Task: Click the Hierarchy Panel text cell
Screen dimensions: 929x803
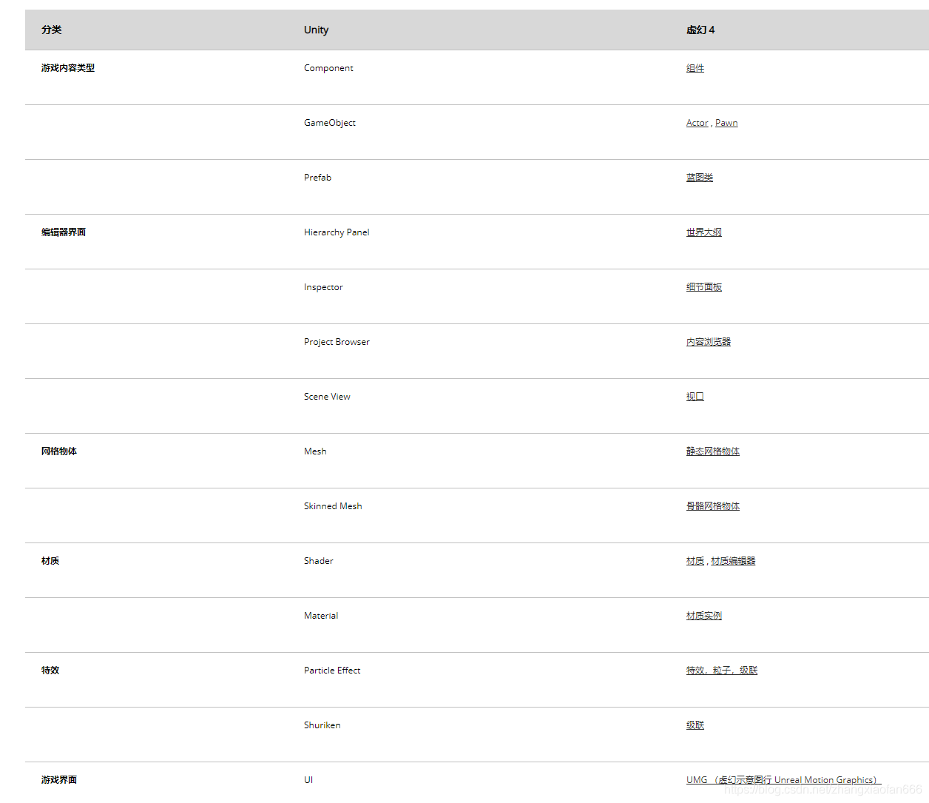Action: [337, 232]
